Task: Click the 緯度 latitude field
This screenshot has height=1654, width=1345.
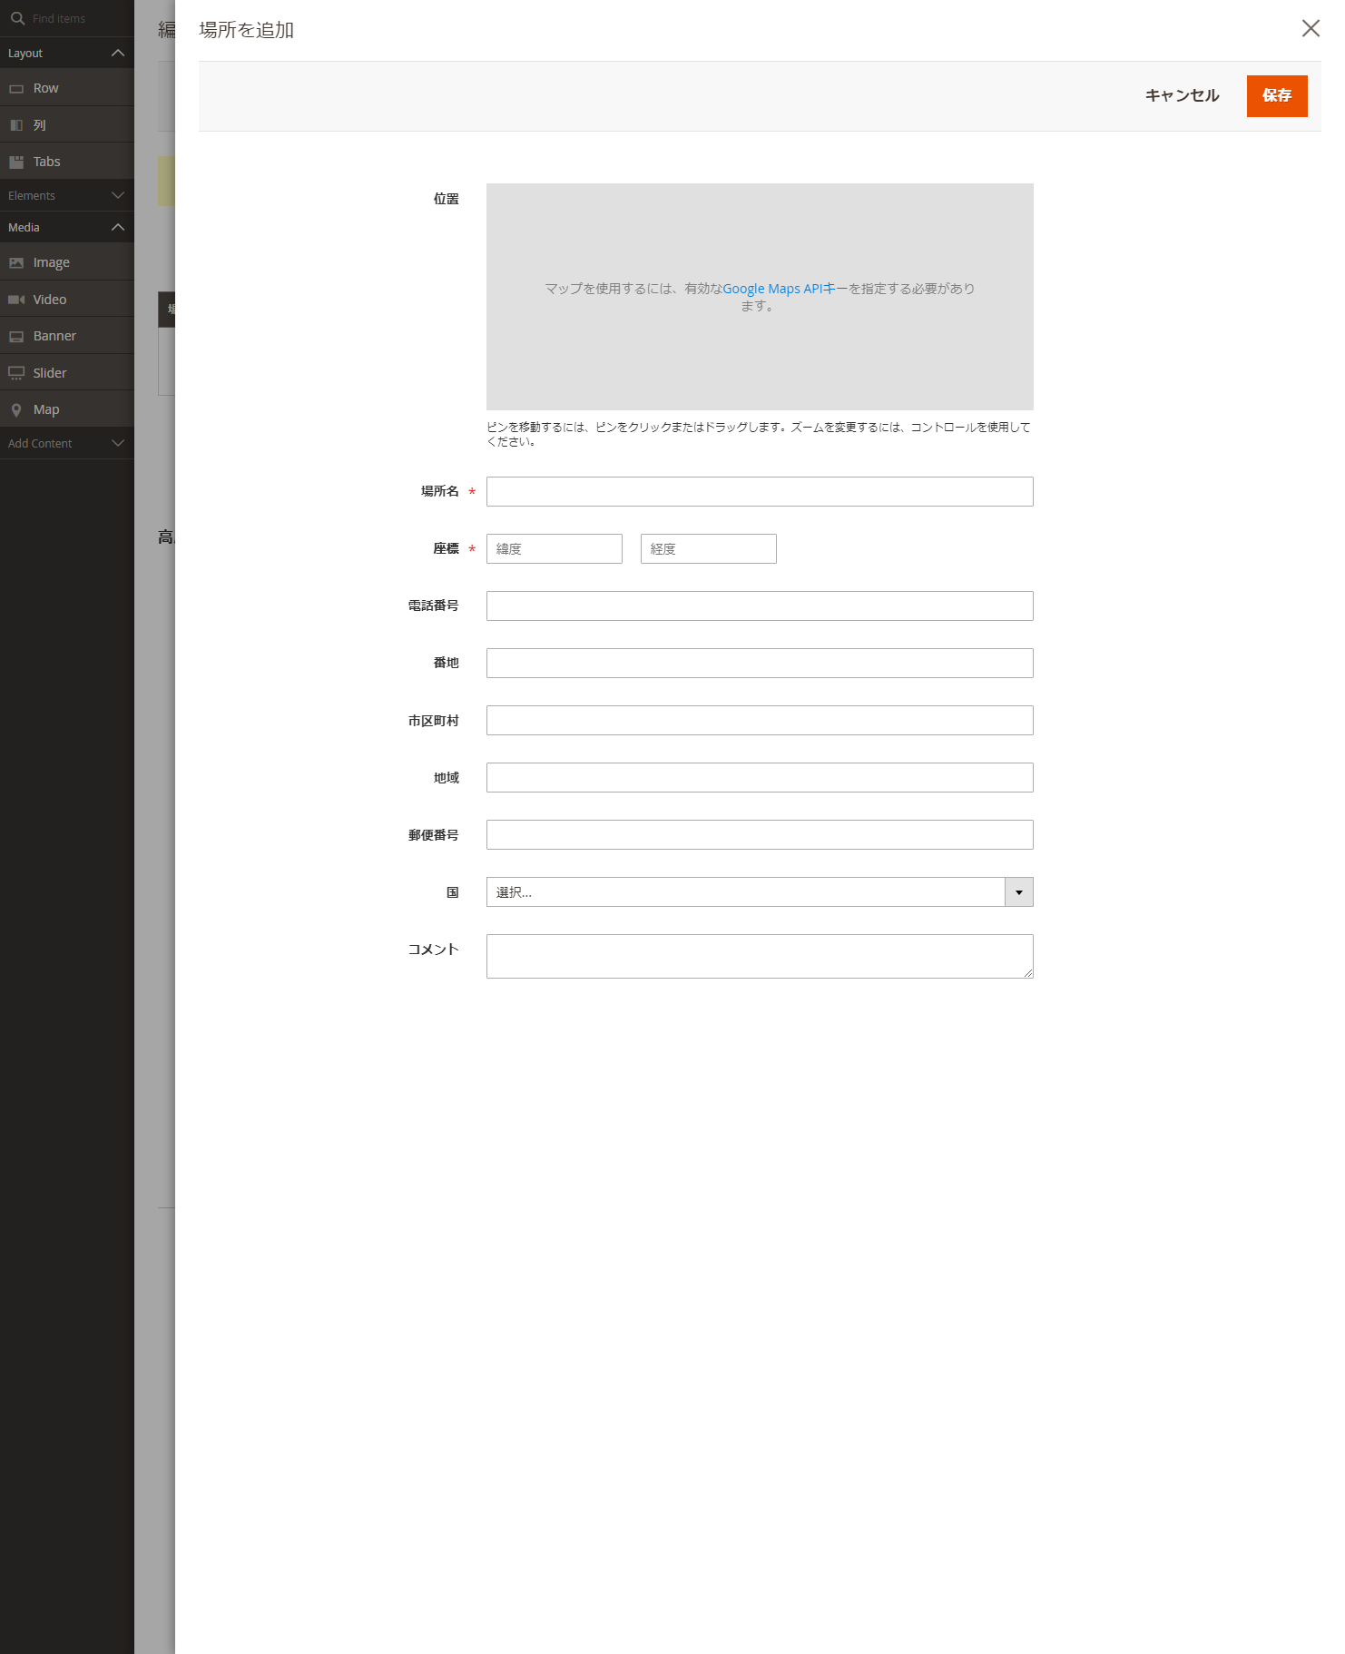Action: click(x=555, y=548)
